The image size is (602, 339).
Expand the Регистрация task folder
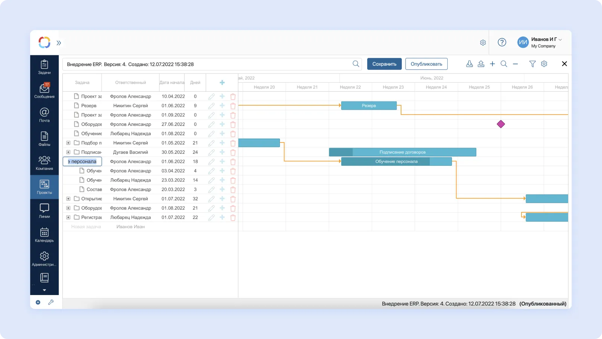(x=68, y=217)
